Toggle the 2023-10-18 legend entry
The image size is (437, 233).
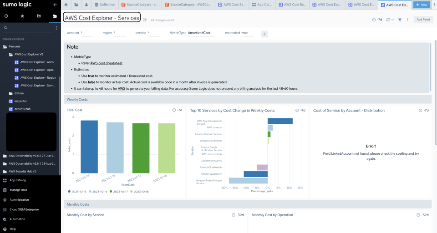click(x=139, y=192)
